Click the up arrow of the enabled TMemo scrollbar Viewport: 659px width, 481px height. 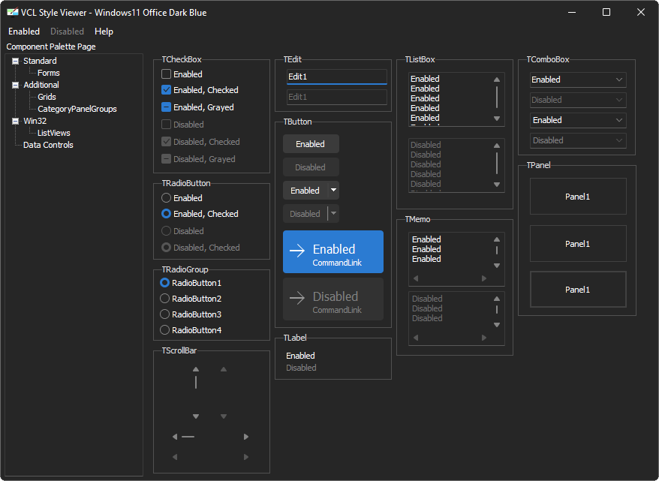(x=497, y=239)
